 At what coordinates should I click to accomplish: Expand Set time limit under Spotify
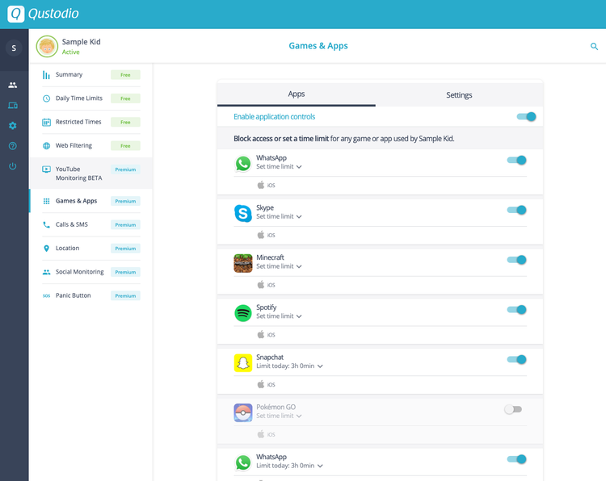[x=279, y=316]
